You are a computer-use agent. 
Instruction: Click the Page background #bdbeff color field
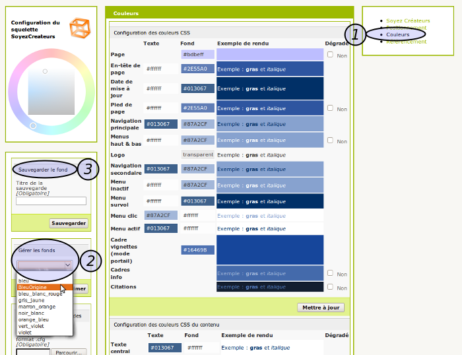[197, 55]
